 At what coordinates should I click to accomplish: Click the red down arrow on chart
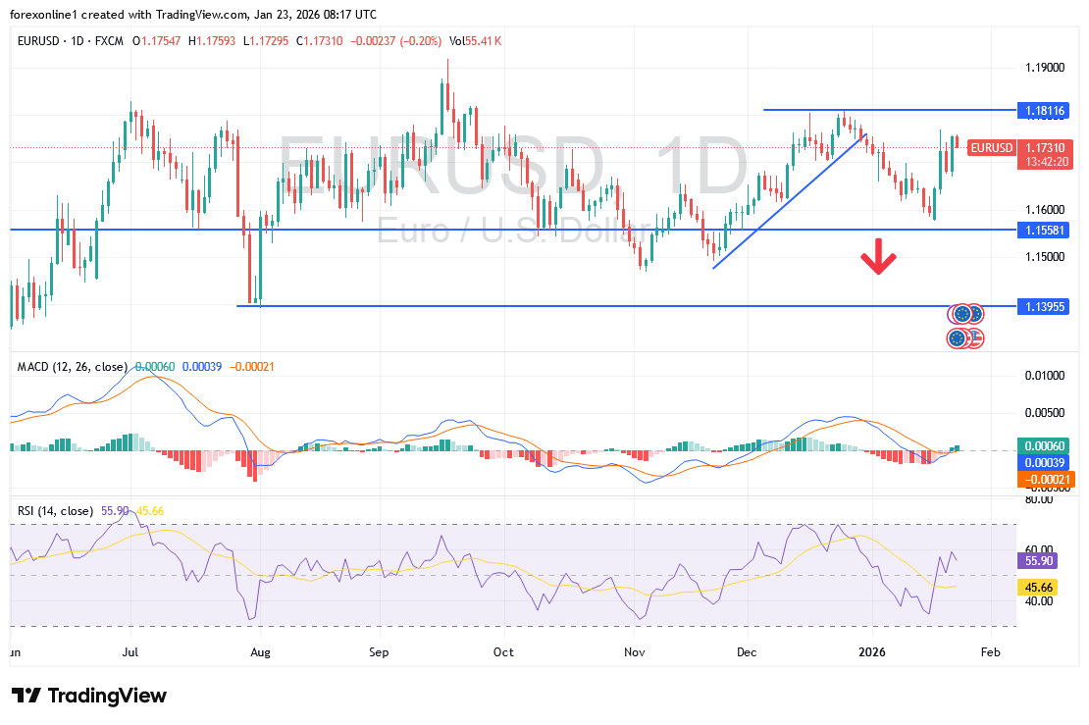(878, 260)
